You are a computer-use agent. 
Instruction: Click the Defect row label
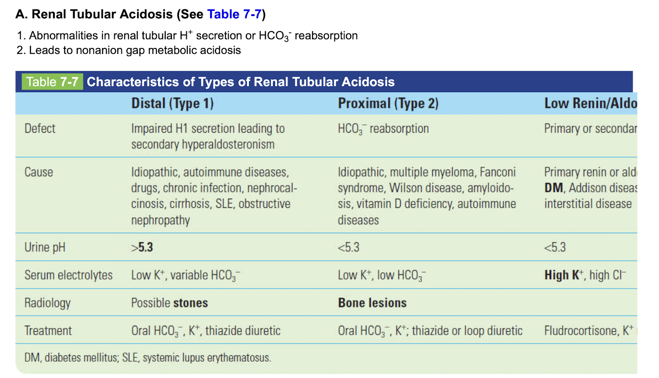point(40,128)
